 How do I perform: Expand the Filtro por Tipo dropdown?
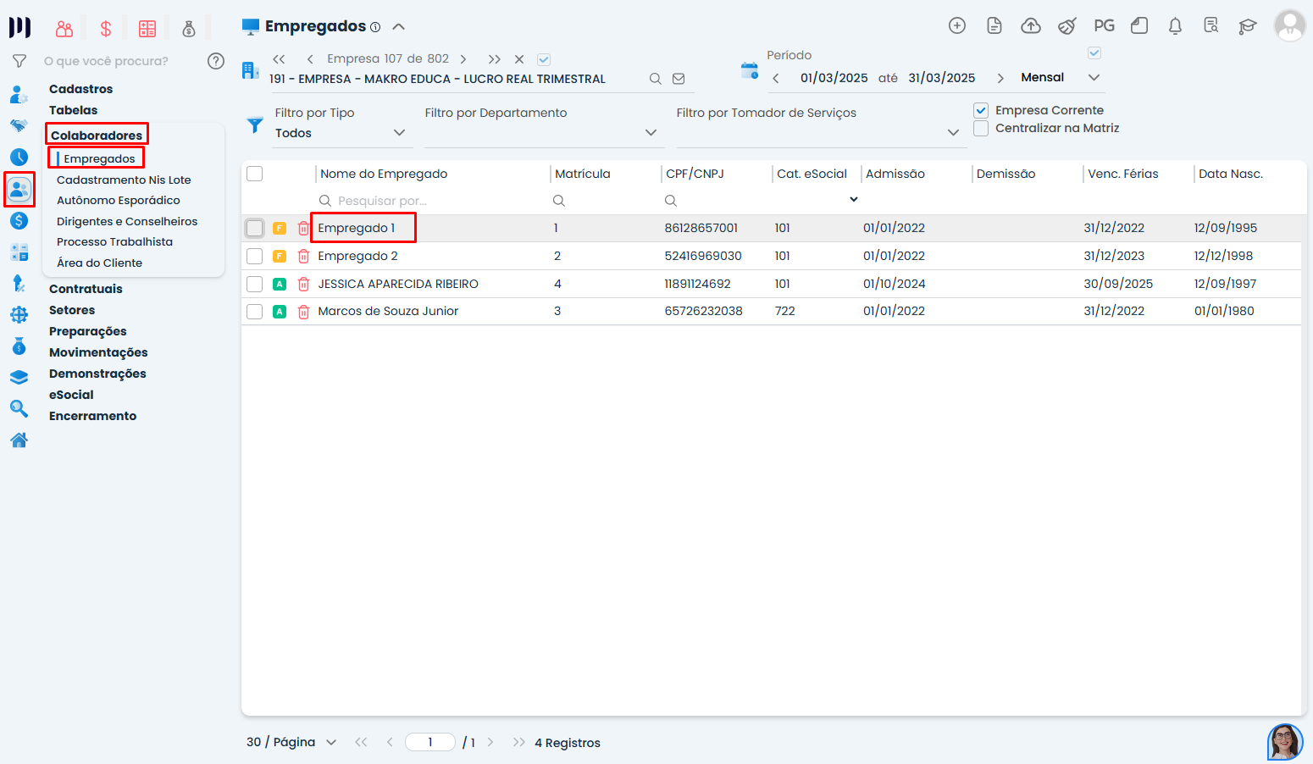399,133
